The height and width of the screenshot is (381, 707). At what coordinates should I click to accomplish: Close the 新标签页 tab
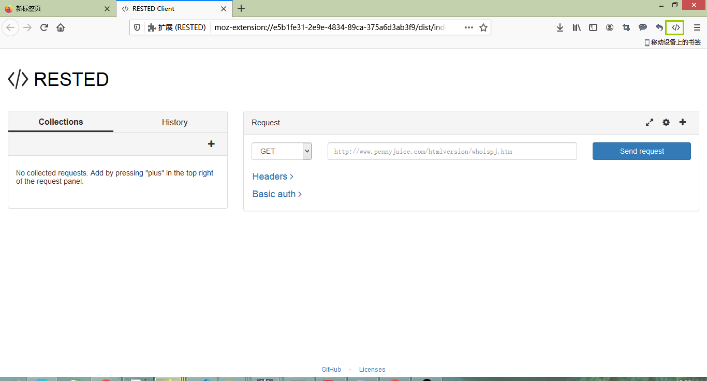point(107,8)
